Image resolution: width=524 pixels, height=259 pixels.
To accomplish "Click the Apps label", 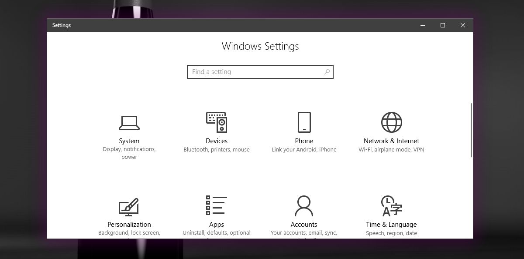I will click(x=217, y=225).
